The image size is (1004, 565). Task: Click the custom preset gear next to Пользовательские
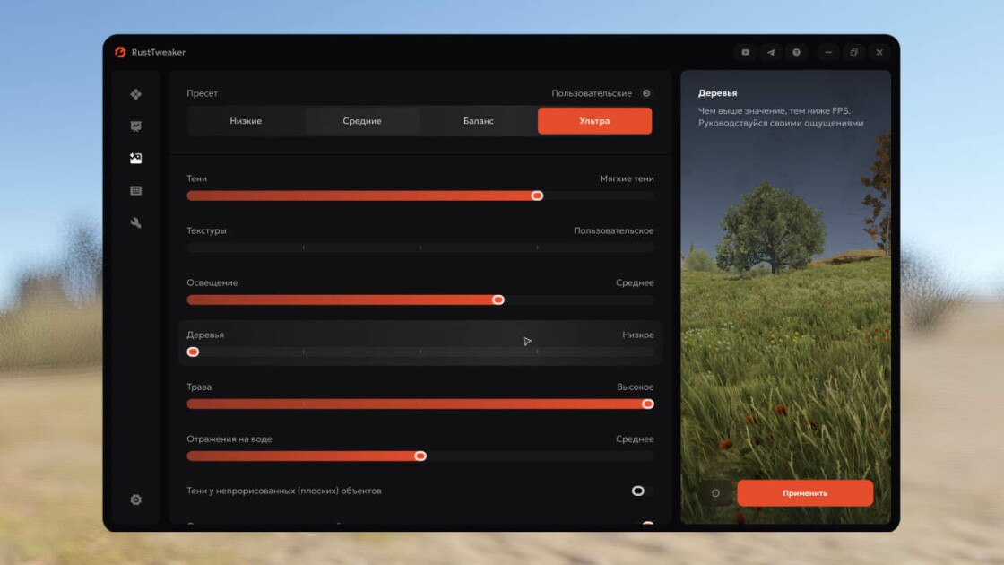pos(646,93)
